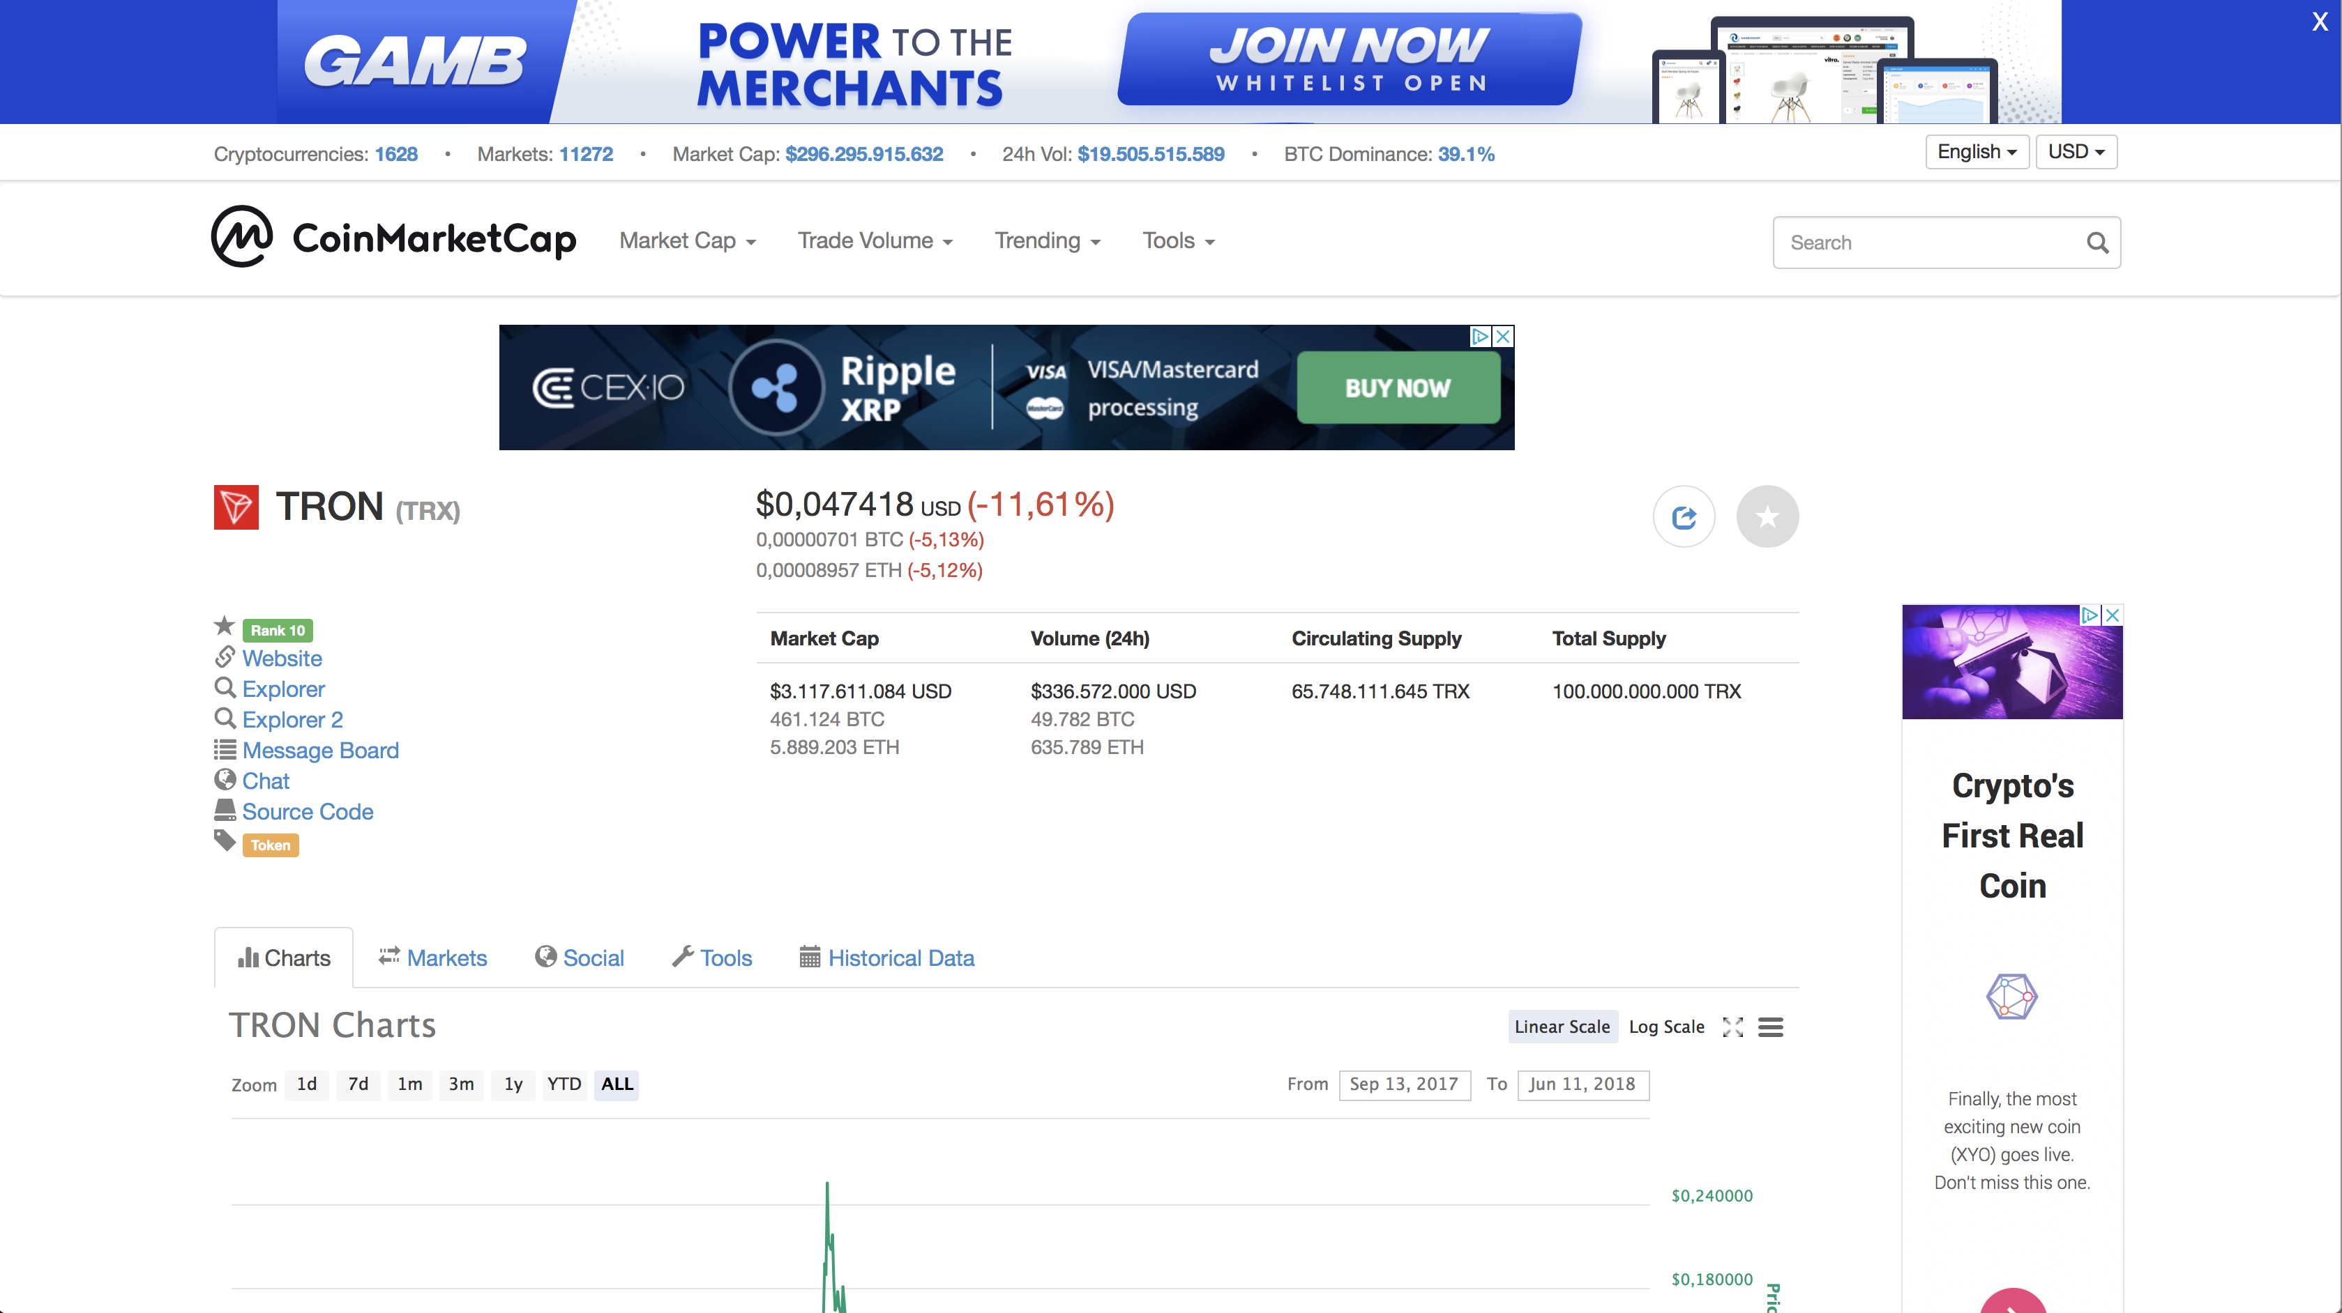Click the BUY NOW ad button
Image resolution: width=2342 pixels, height=1313 pixels.
coord(1398,388)
